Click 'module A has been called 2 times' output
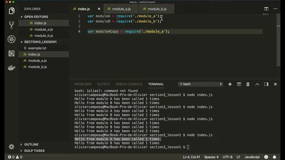Viewport: 285px width, 160px height. click(117, 131)
